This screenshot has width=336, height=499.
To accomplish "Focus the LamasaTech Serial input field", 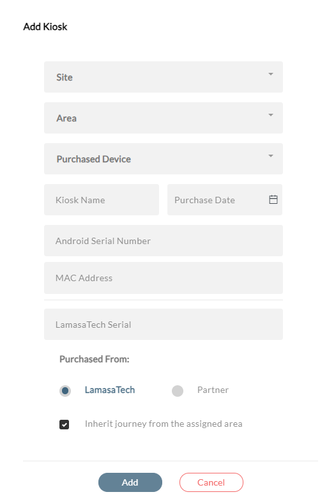I will 164,325.
